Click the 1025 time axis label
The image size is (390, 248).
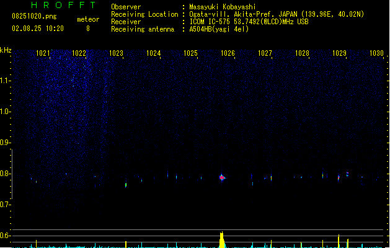190,53
